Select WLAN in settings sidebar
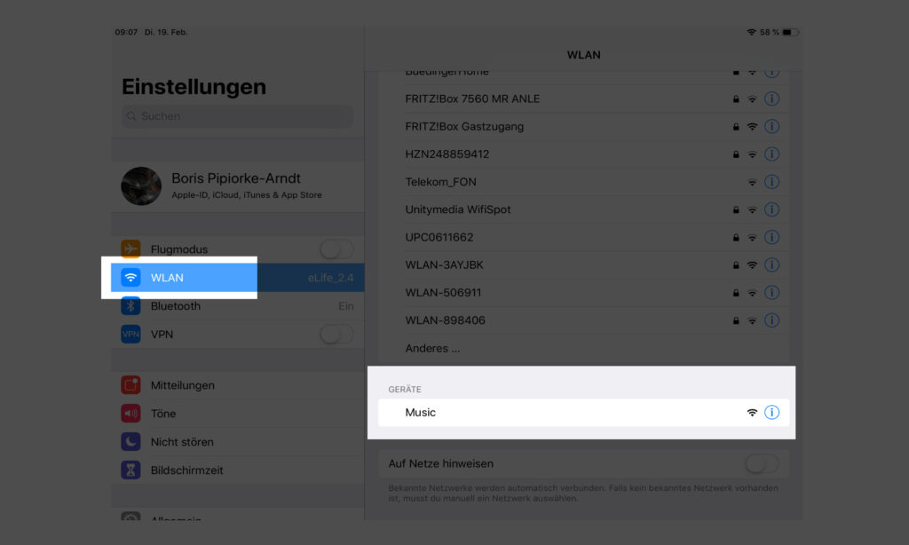Image resolution: width=909 pixels, height=545 pixels. (238, 277)
